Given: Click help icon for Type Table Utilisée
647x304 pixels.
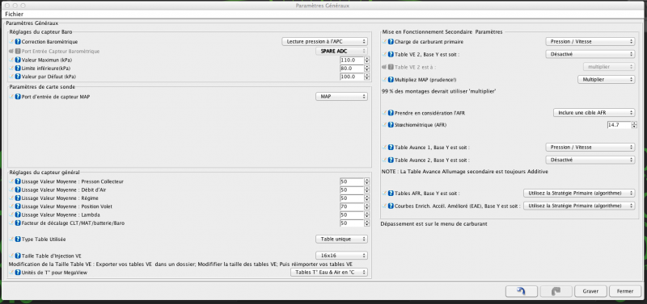Looking at the screenshot, I should pos(18,239).
